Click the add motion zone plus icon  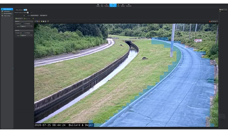tap(33, 18)
